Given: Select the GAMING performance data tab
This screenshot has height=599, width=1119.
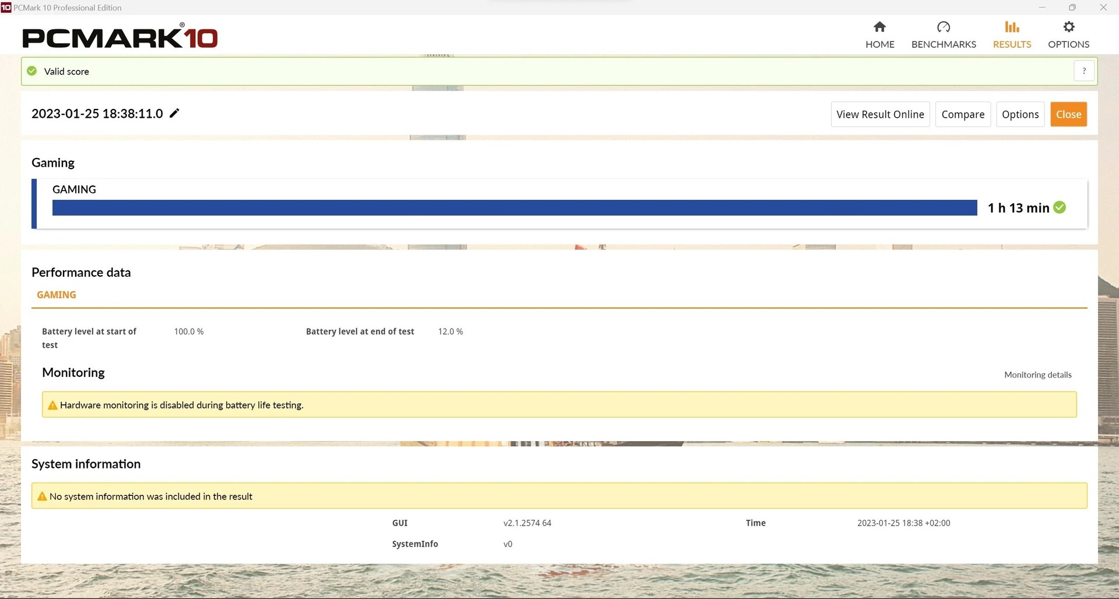Looking at the screenshot, I should pos(57,295).
